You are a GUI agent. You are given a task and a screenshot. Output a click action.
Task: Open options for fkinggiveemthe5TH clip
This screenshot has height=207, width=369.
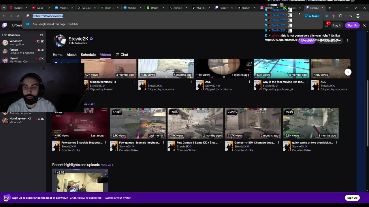point(134,82)
